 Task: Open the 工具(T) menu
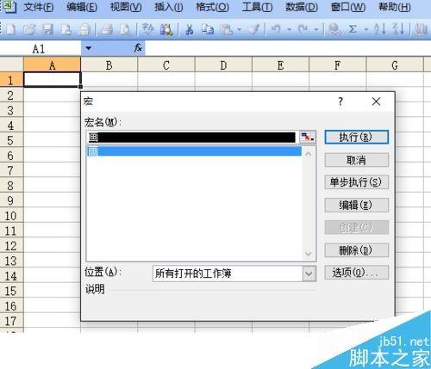coord(257,7)
